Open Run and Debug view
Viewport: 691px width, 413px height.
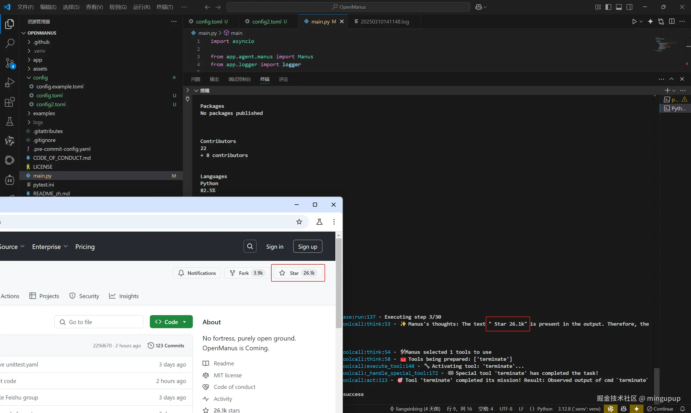click(10, 82)
